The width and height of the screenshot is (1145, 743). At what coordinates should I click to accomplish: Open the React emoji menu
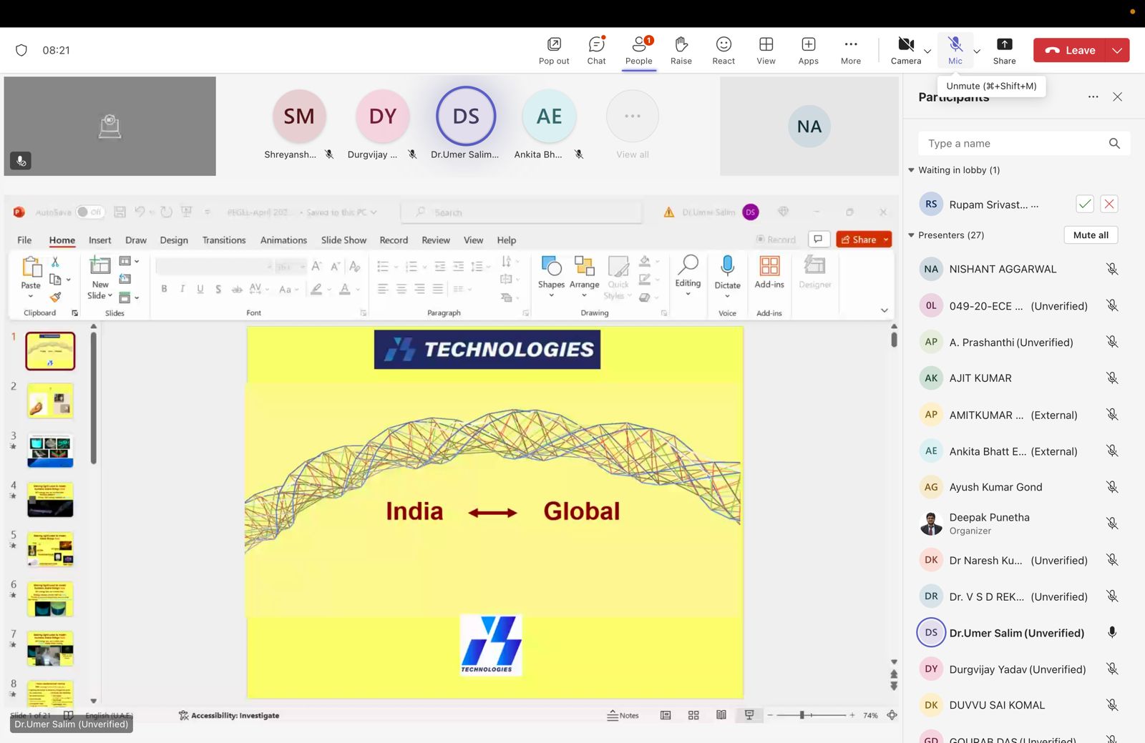point(723,50)
